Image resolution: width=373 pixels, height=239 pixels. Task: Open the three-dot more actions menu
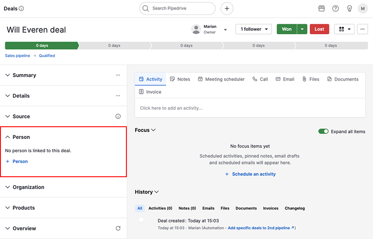[362, 29]
